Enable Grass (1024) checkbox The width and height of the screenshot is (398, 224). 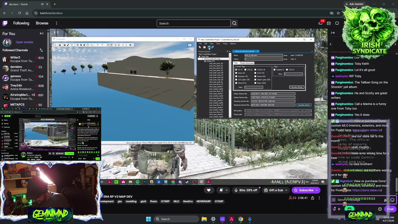pos(255,83)
